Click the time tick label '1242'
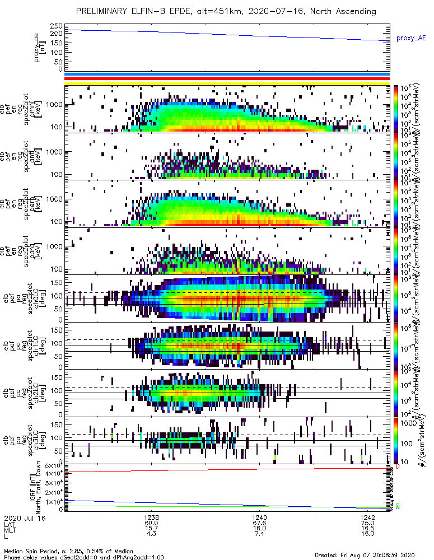The height and width of the screenshot is (560, 434). point(367,517)
